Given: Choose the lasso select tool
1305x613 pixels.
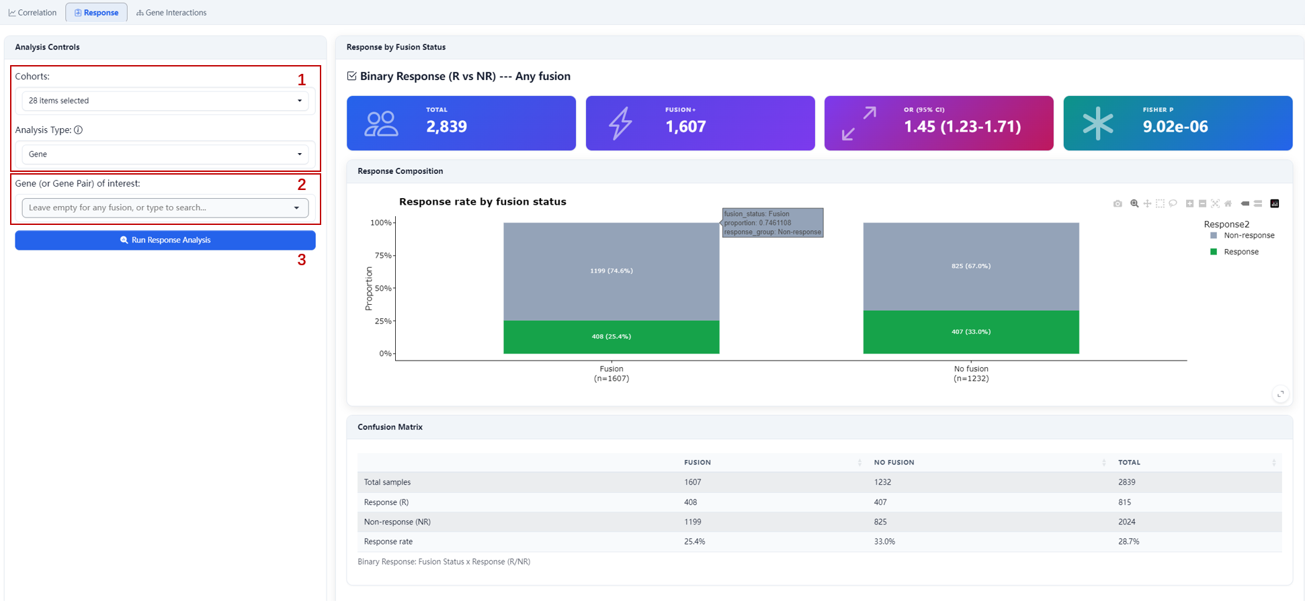Looking at the screenshot, I should pos(1173,203).
